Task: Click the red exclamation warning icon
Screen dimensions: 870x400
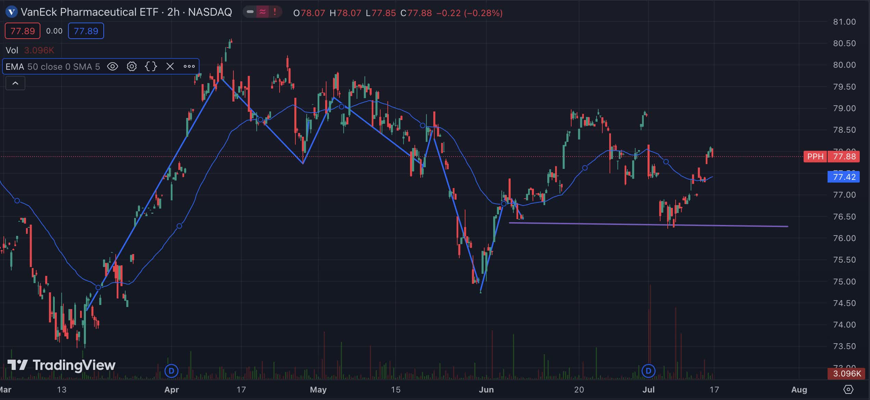Action: [x=274, y=12]
